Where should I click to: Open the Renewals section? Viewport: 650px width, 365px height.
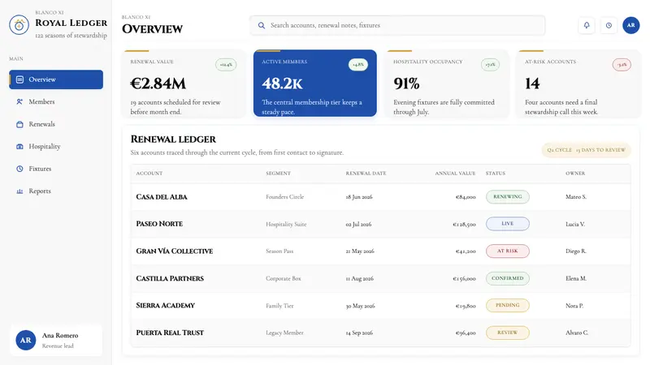56,124
